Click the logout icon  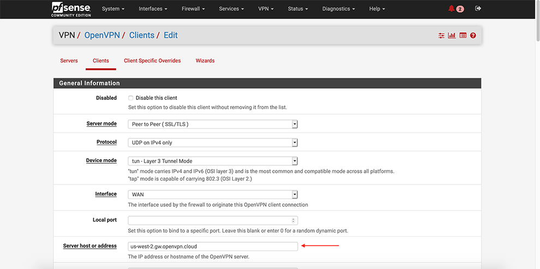click(x=478, y=9)
